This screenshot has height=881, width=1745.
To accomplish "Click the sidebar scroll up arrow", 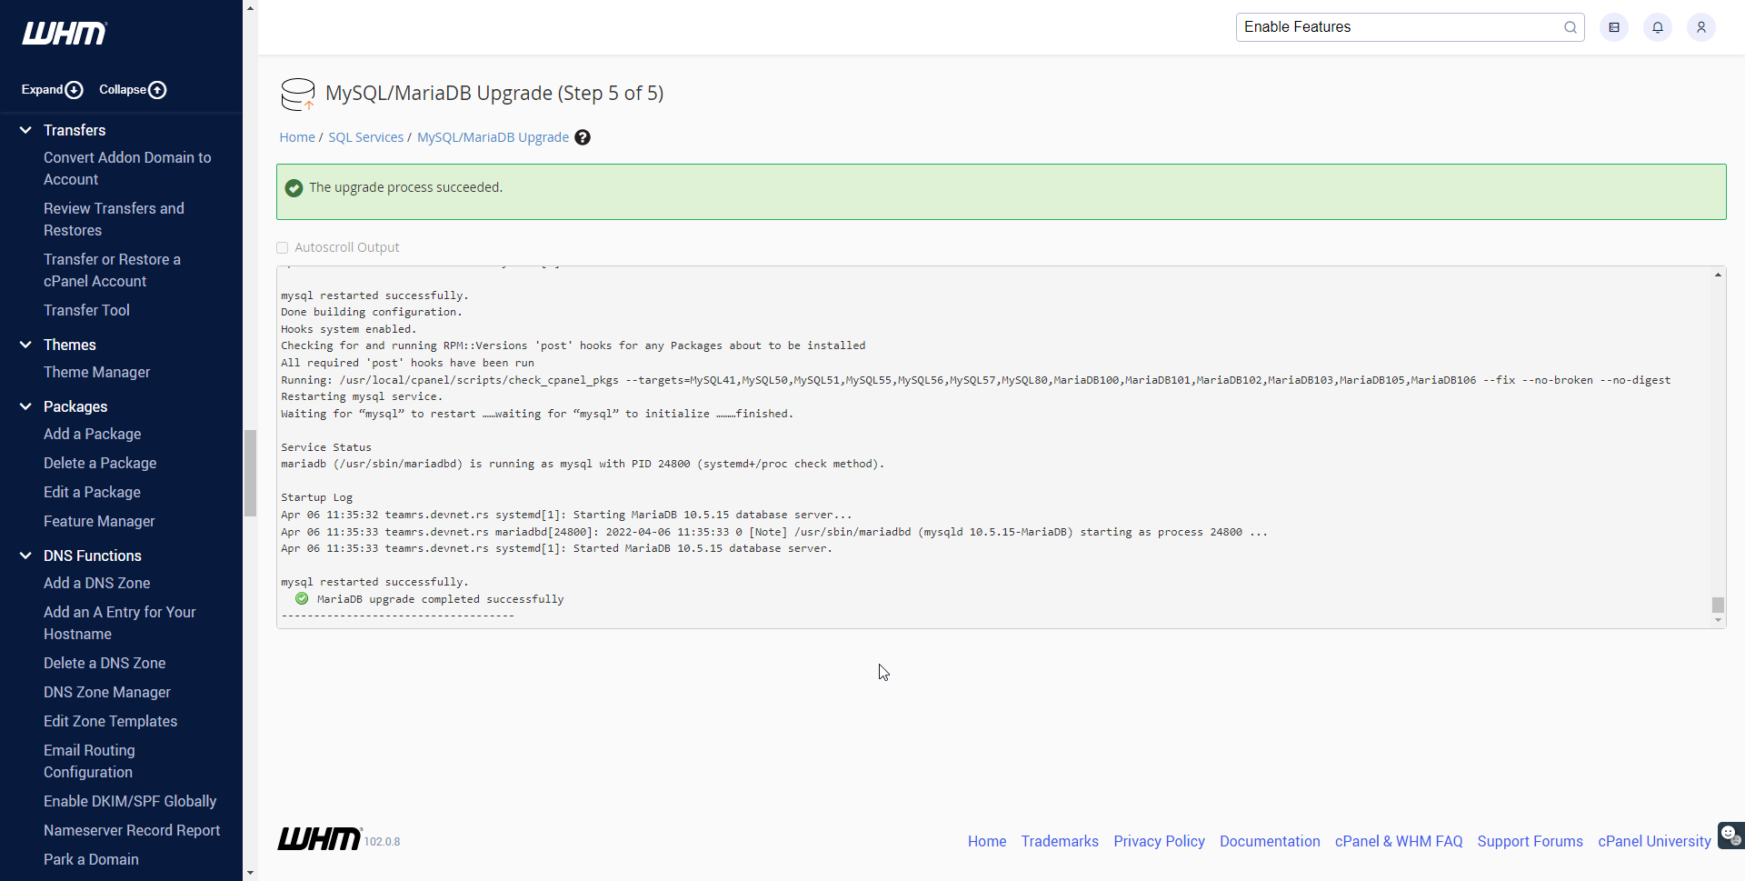I will click(251, 7).
